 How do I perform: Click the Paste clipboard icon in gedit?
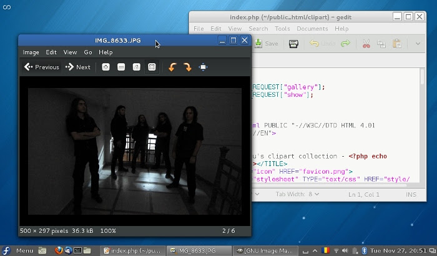[396, 44]
